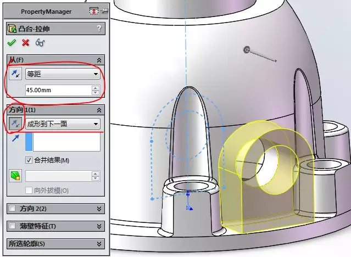The image size is (351, 257).
Task: Increase offset value with up spinner
Action: point(96,88)
